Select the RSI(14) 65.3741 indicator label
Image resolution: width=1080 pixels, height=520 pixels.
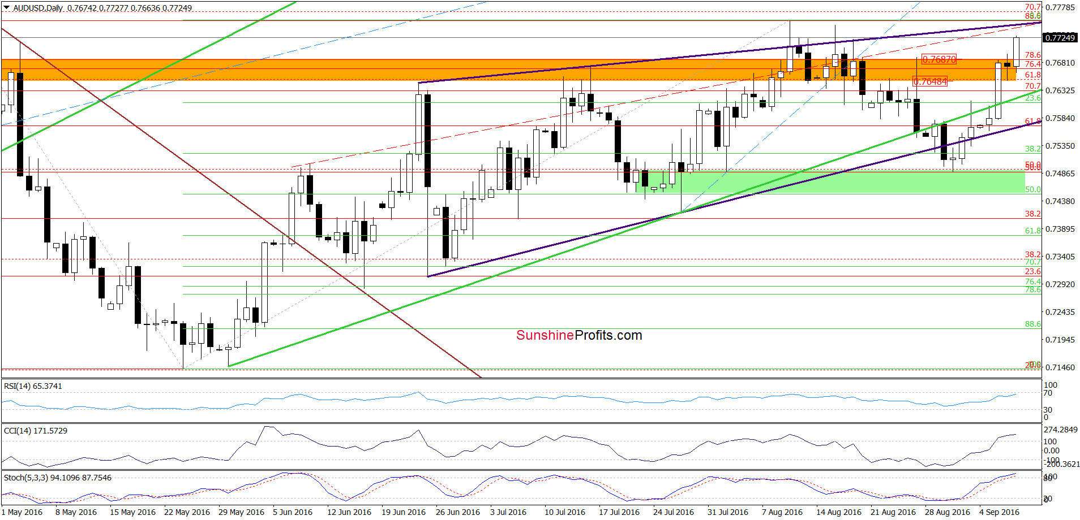[33, 386]
